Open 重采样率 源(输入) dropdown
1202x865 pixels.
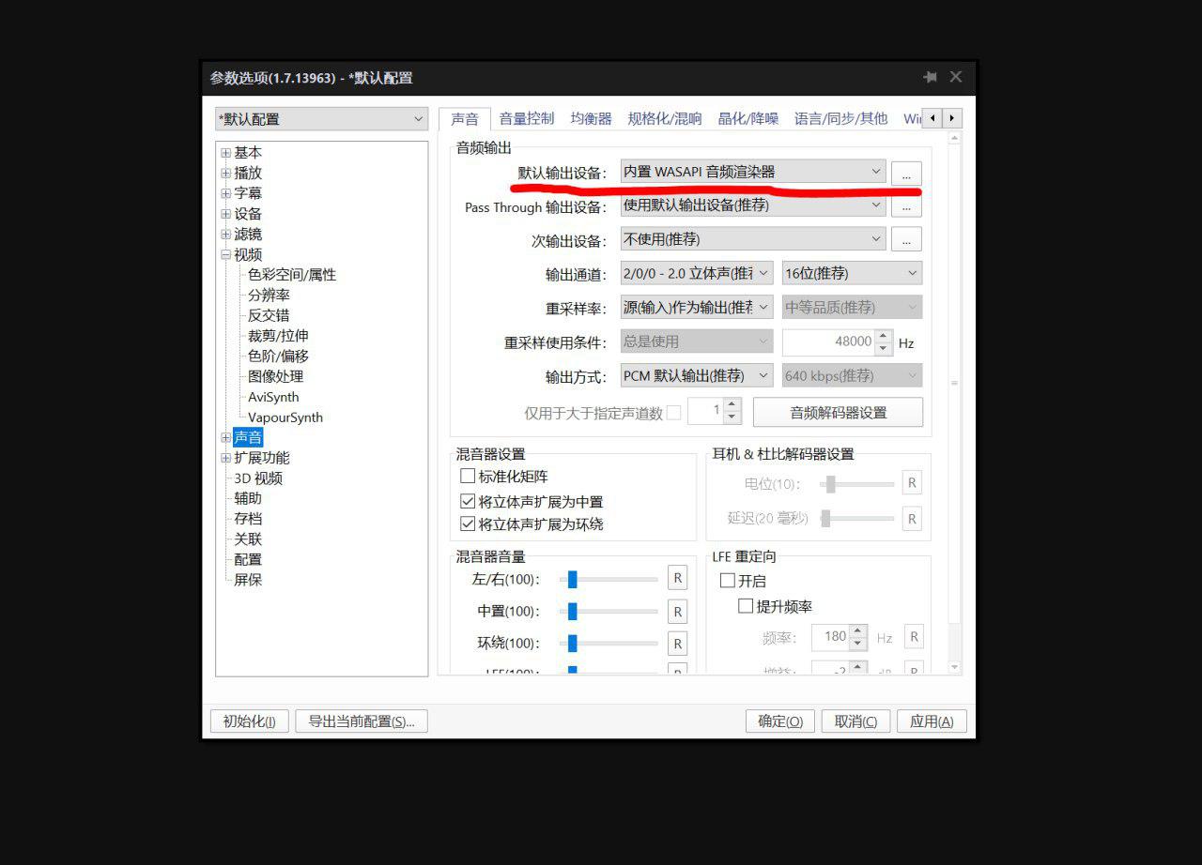(x=697, y=307)
